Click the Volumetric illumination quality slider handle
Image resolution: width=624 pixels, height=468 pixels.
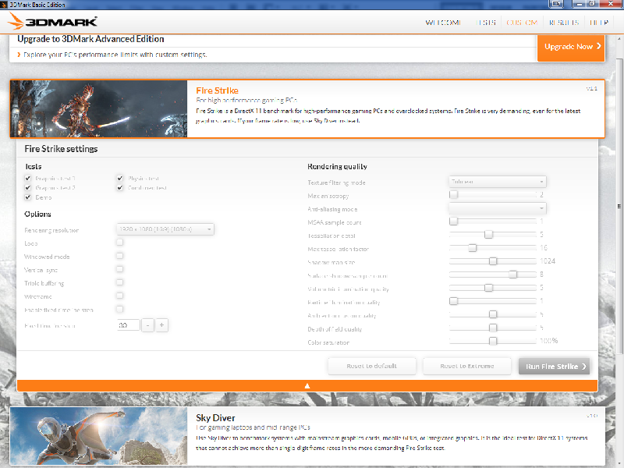(x=489, y=288)
